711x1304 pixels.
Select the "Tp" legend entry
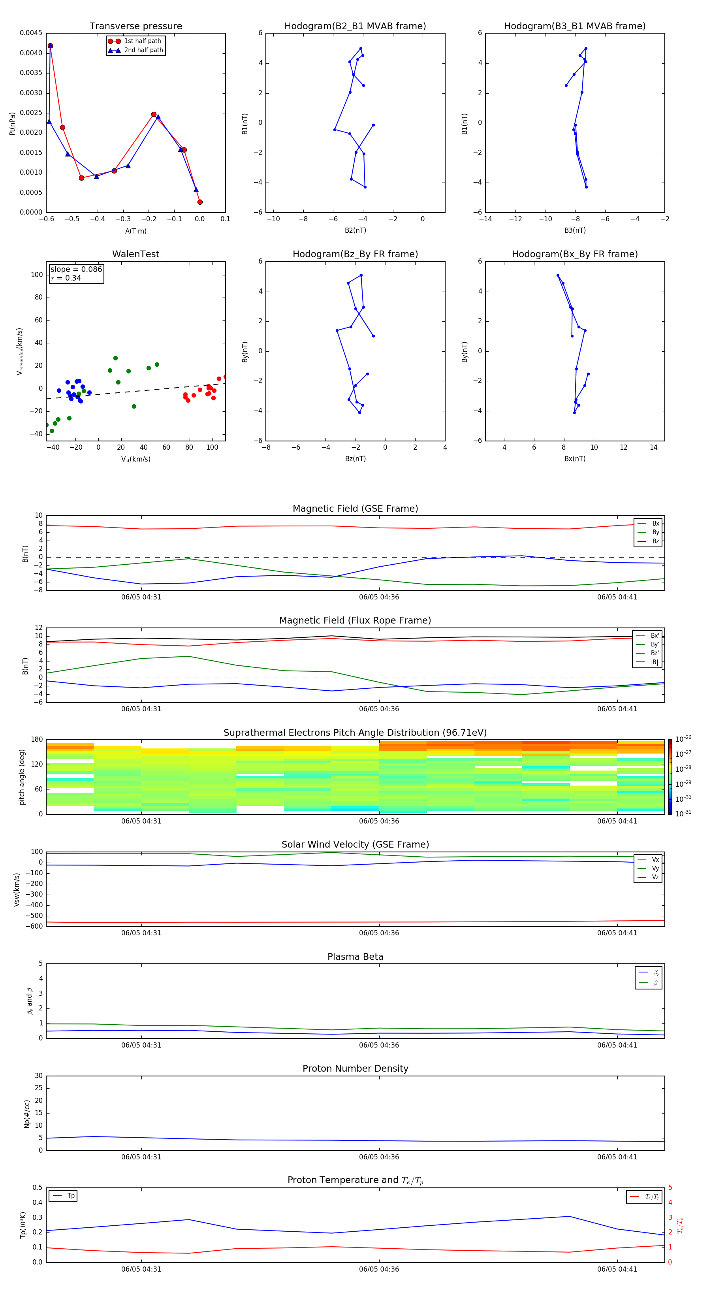(63, 1196)
